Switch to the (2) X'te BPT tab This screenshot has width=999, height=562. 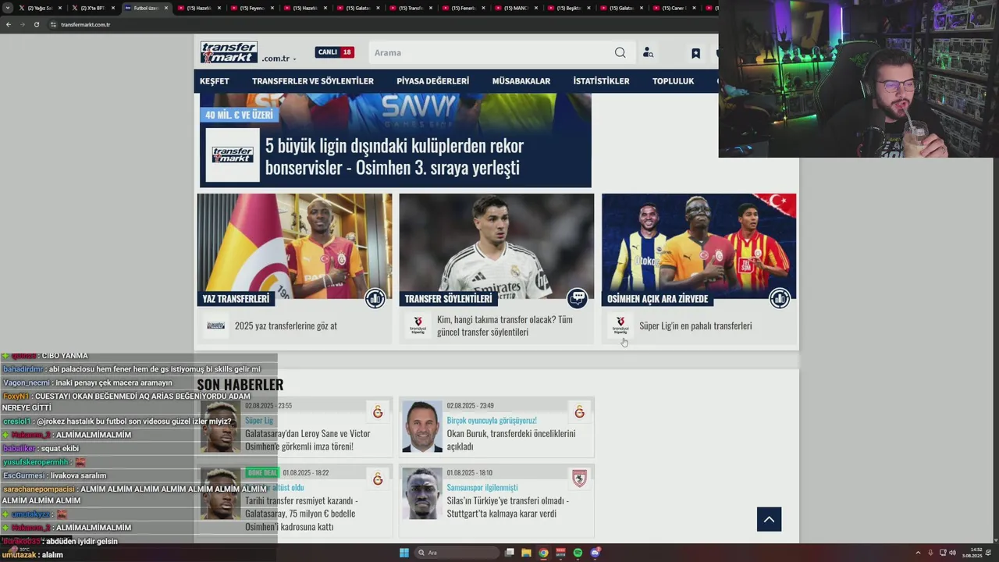point(91,8)
